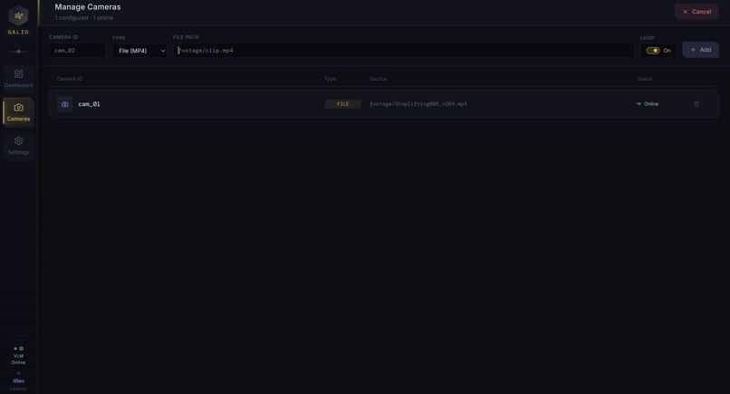This screenshot has height=394, width=730.
Task: Open the Dashboard sidebar item
Action: click(18, 78)
